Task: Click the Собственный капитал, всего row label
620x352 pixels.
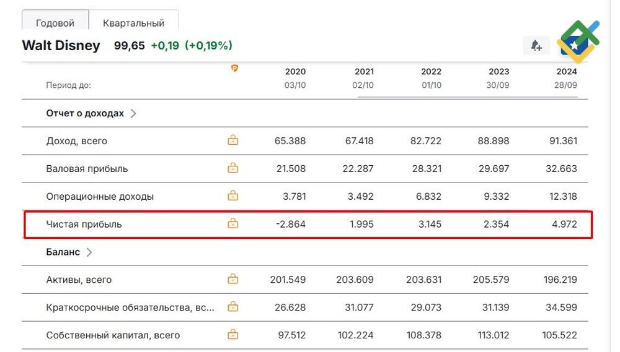Action: pos(113,335)
